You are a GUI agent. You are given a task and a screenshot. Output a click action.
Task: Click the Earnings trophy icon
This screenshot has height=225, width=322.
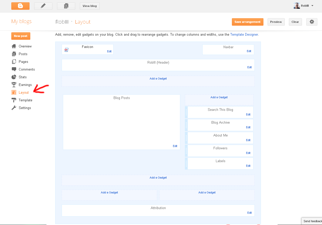pyautogui.click(x=14, y=85)
